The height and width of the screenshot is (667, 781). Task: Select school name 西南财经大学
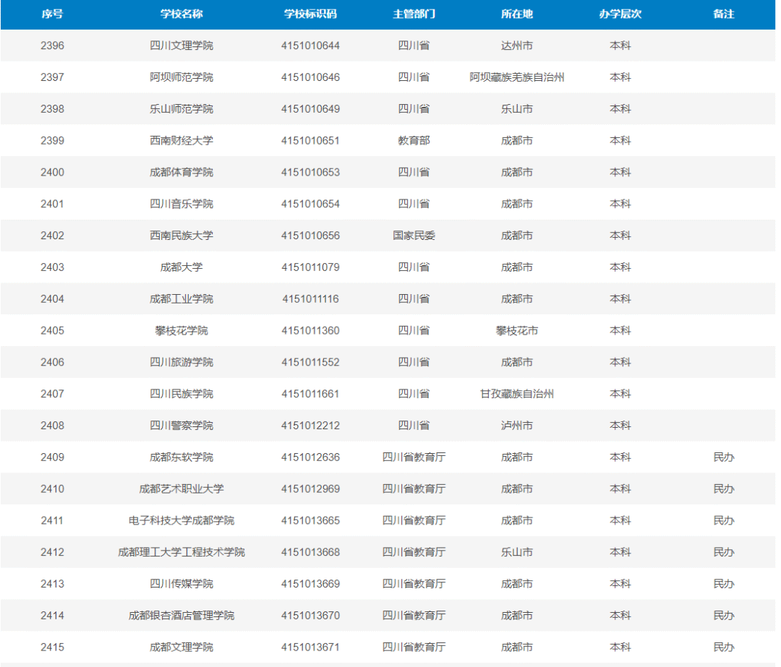[182, 140]
